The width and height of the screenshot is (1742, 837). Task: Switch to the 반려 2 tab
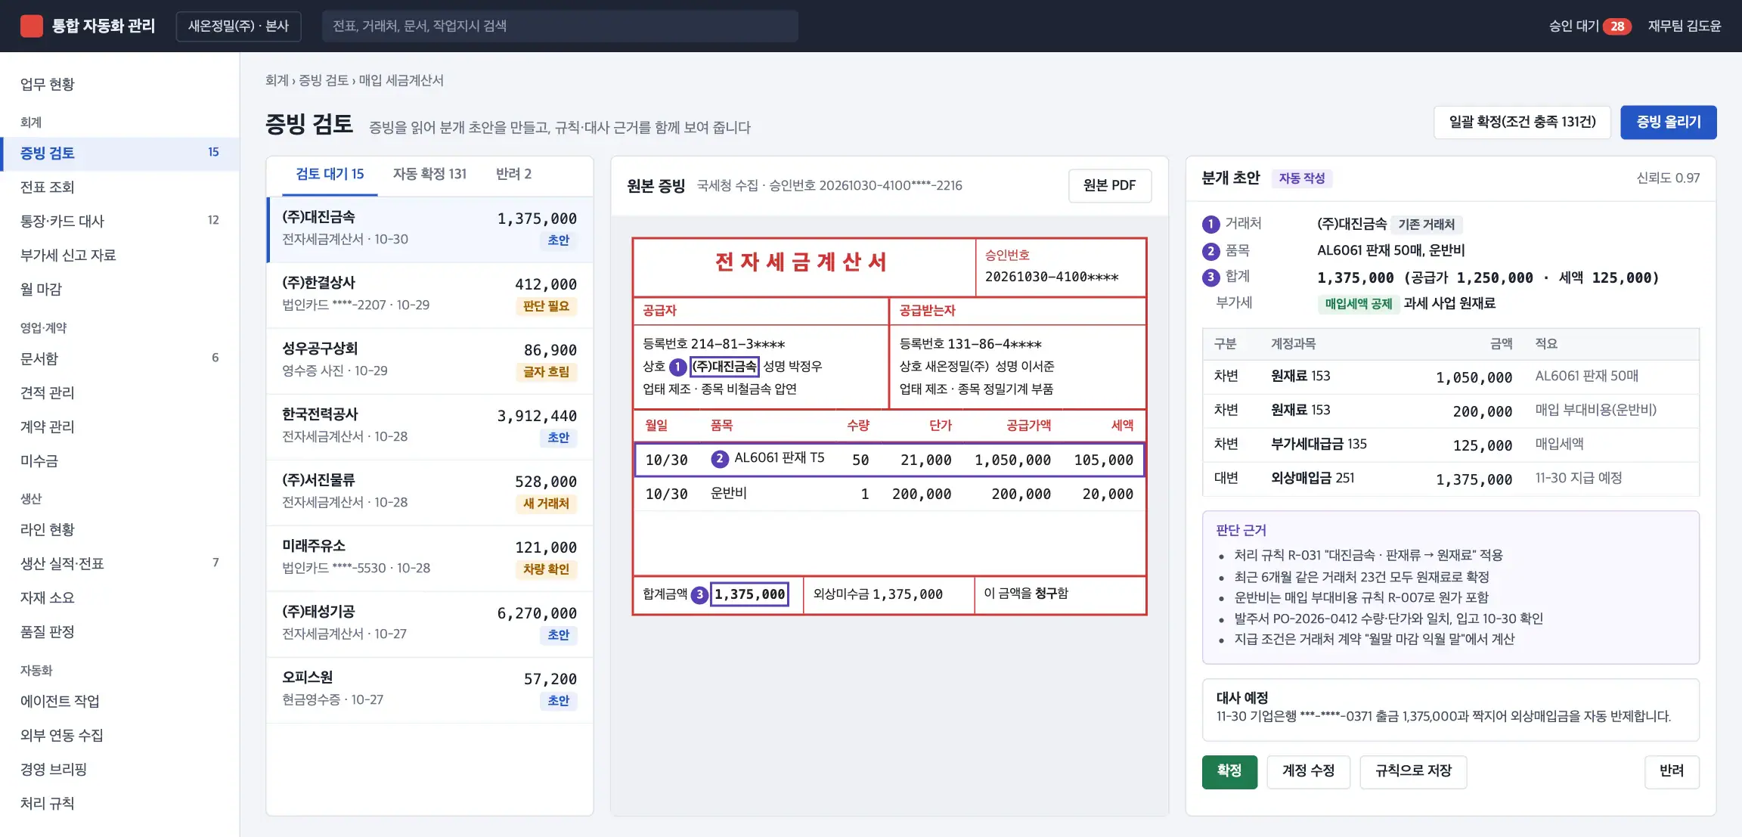pos(513,175)
